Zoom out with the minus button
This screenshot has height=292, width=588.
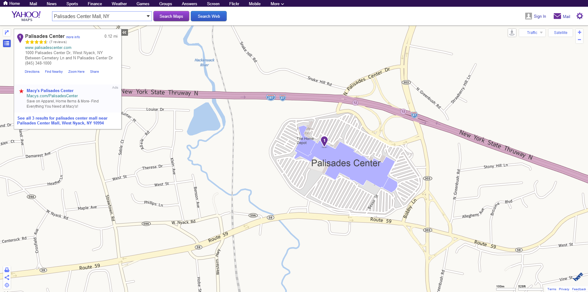579,40
